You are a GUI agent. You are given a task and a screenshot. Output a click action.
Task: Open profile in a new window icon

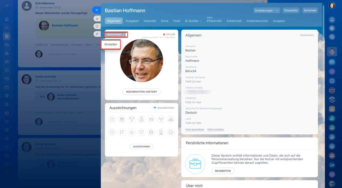tap(96, 26)
